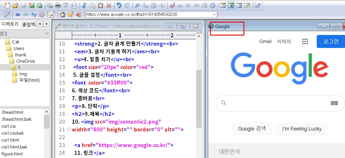Viewport: 345px width, 158px height.
Task: Click the file list's scrollbar up arrow
Action: pos(46,112)
